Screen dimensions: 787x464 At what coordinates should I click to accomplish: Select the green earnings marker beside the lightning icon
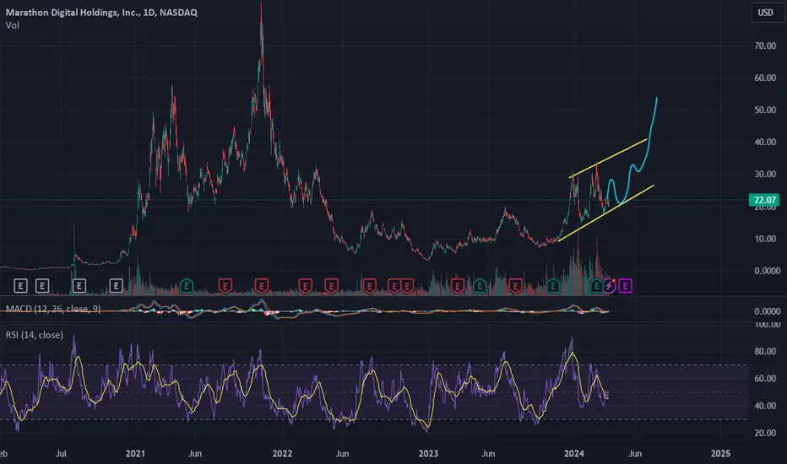coord(596,286)
